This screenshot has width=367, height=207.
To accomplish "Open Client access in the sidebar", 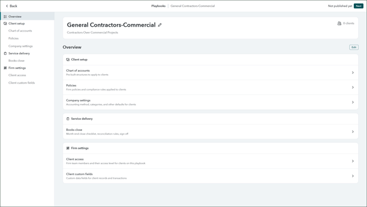I will 17,75.
